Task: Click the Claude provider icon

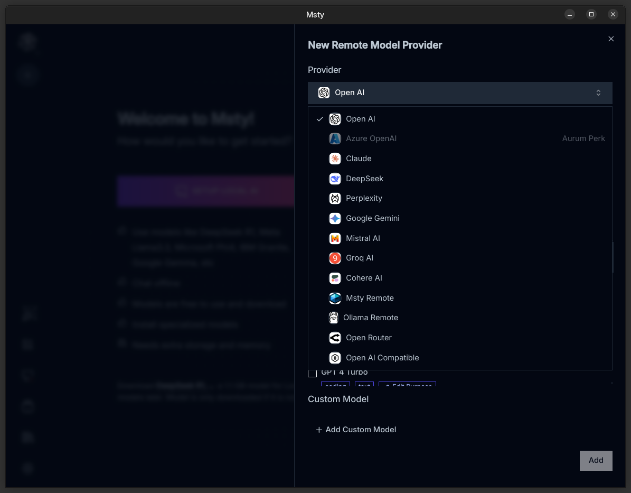Action: [335, 159]
